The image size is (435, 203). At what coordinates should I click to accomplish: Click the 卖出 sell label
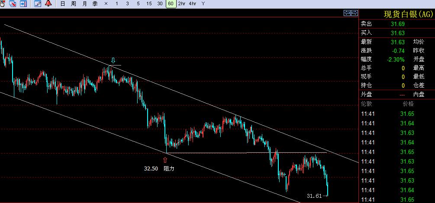(366, 24)
